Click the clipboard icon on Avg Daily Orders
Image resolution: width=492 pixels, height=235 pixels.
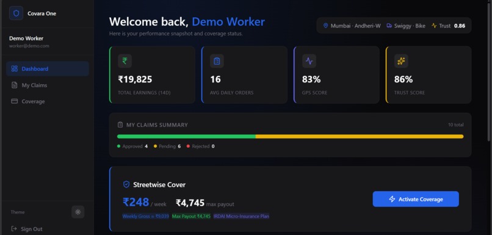pos(217,61)
